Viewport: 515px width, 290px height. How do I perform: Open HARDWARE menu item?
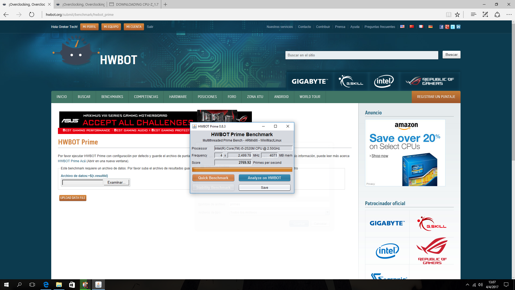(x=178, y=97)
